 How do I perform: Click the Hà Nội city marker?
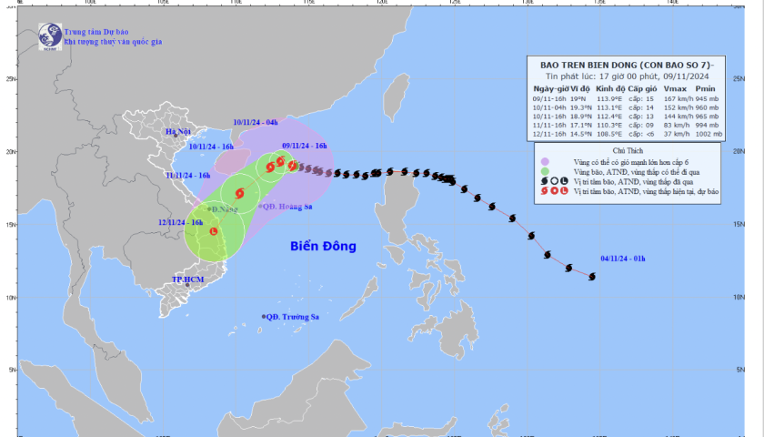point(175,136)
